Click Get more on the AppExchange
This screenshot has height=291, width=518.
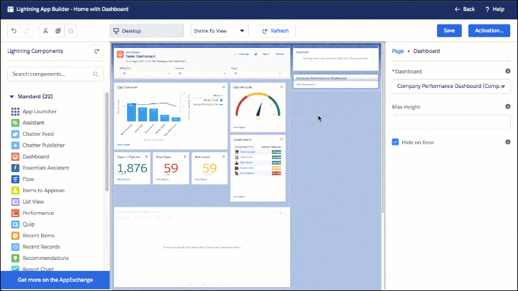click(x=55, y=280)
